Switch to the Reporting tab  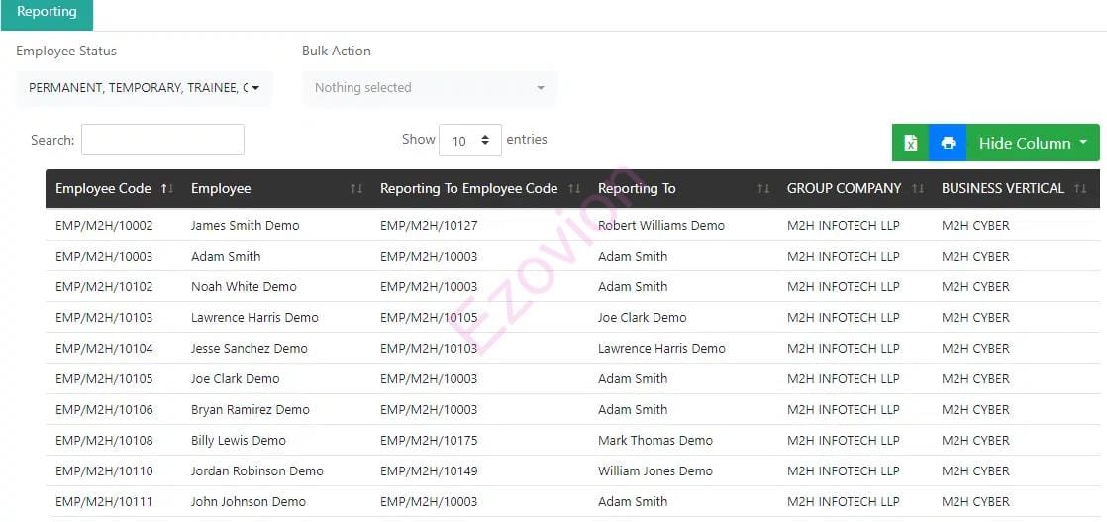(x=47, y=13)
